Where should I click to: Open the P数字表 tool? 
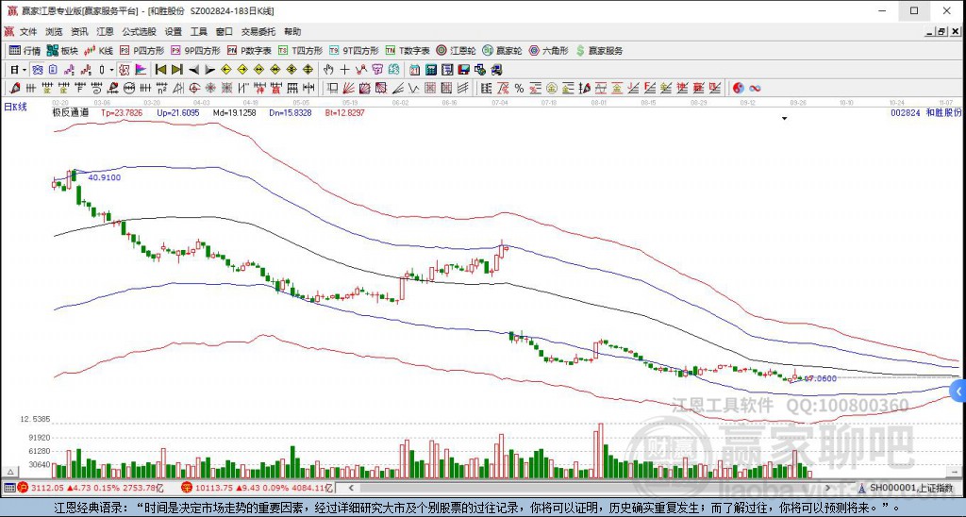[x=249, y=51]
